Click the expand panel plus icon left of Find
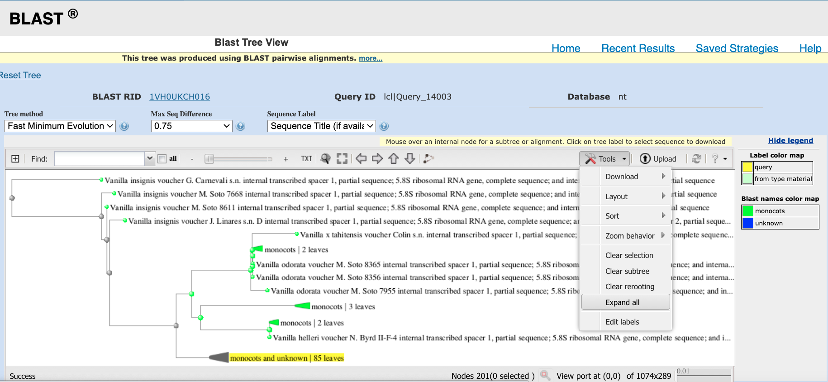Viewport: 828px width, 382px height. tap(15, 159)
